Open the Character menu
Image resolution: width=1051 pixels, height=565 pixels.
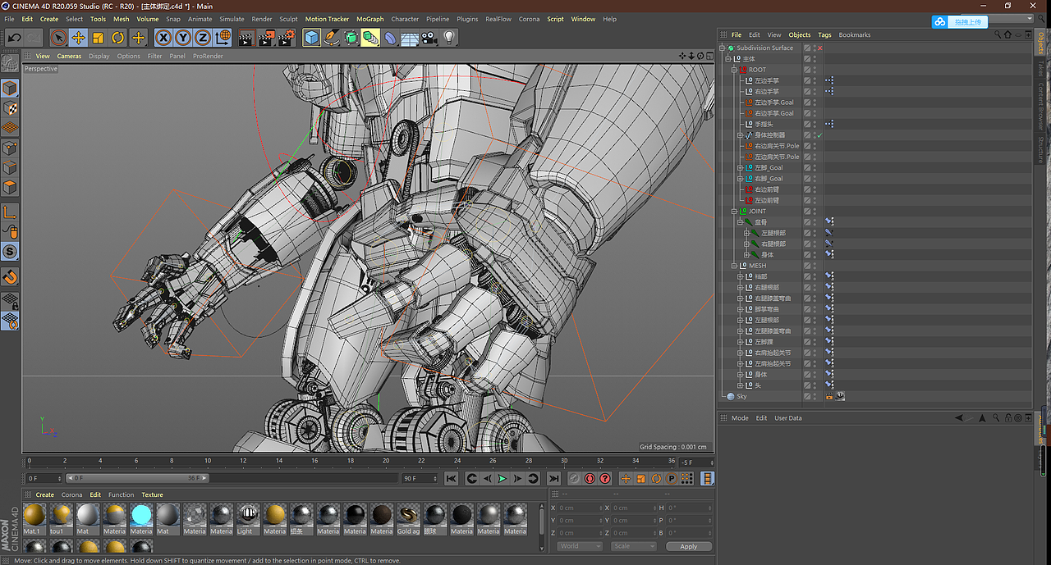[x=405, y=19]
